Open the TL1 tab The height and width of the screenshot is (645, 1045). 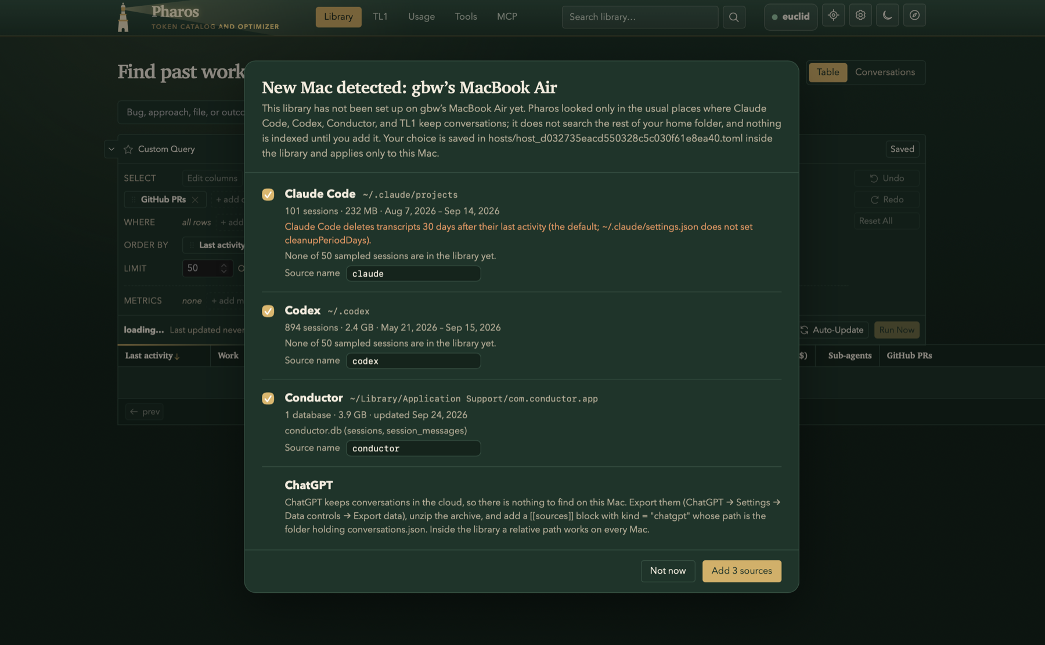click(380, 17)
